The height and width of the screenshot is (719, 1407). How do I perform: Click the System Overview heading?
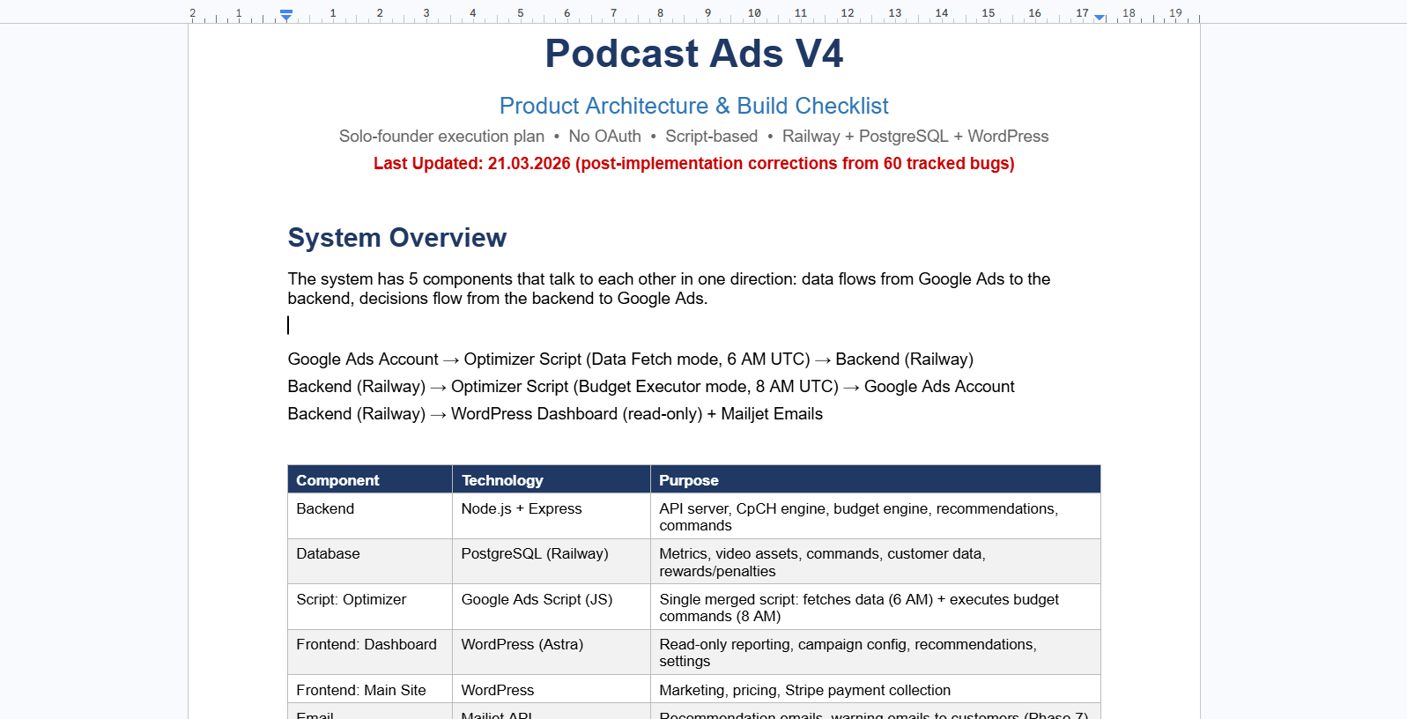[x=396, y=238]
